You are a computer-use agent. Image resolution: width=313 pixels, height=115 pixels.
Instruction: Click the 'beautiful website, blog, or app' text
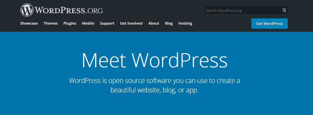154,90
